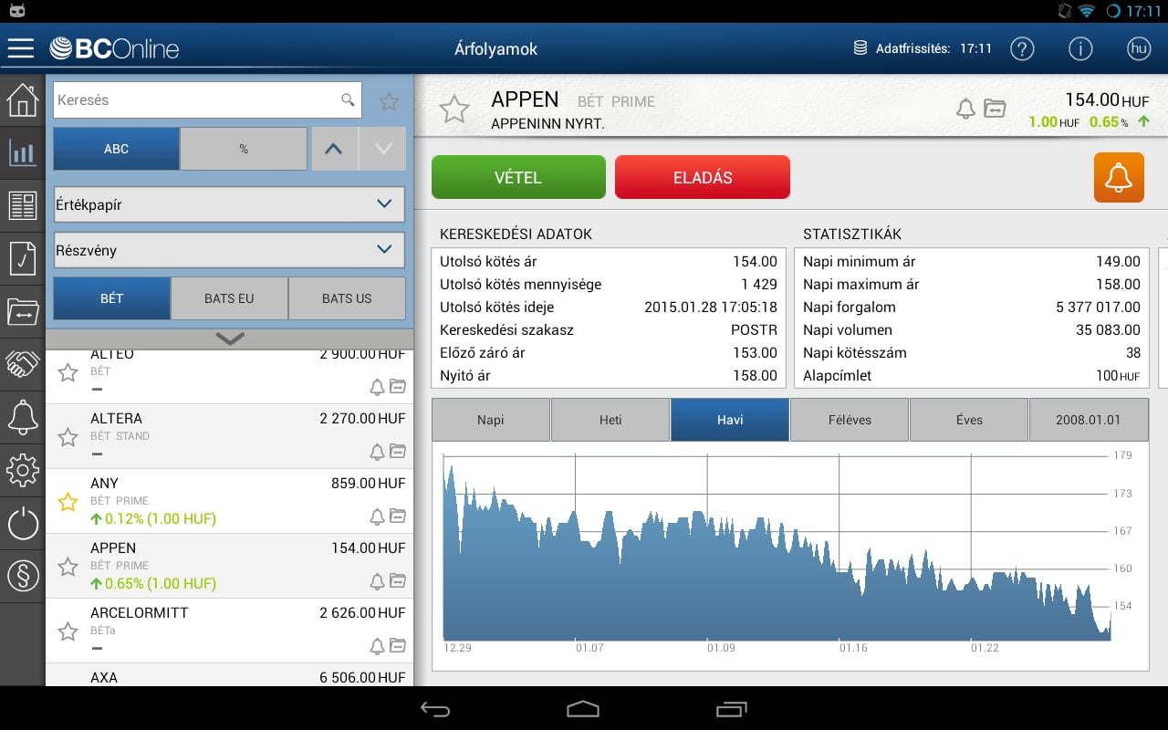Toggle favorite star for ARCELORMITT row
This screenshot has height=730, width=1168.
click(68, 631)
